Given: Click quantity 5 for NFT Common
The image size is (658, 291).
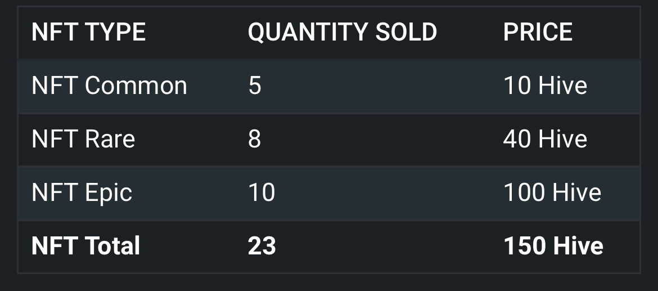Looking at the screenshot, I should (x=255, y=86).
